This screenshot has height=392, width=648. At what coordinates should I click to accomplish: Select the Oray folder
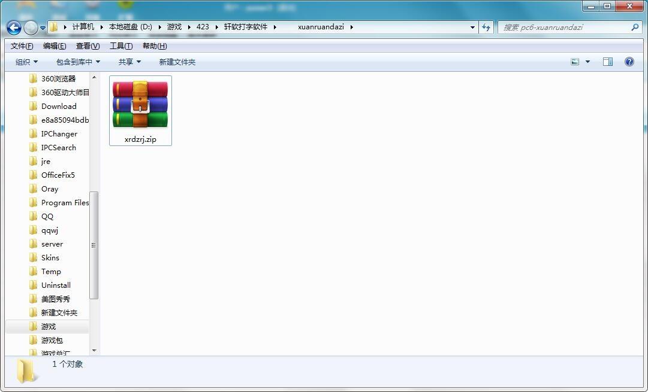tap(50, 189)
